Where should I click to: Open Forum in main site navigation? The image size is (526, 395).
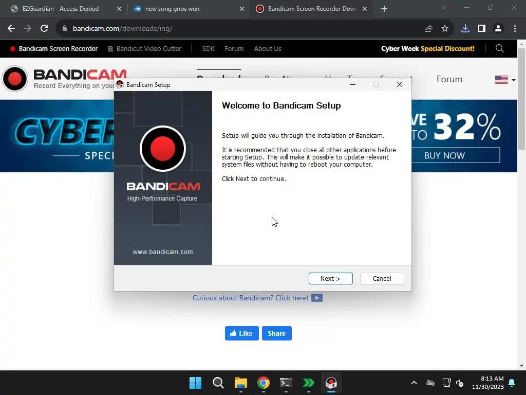pyautogui.click(x=449, y=79)
